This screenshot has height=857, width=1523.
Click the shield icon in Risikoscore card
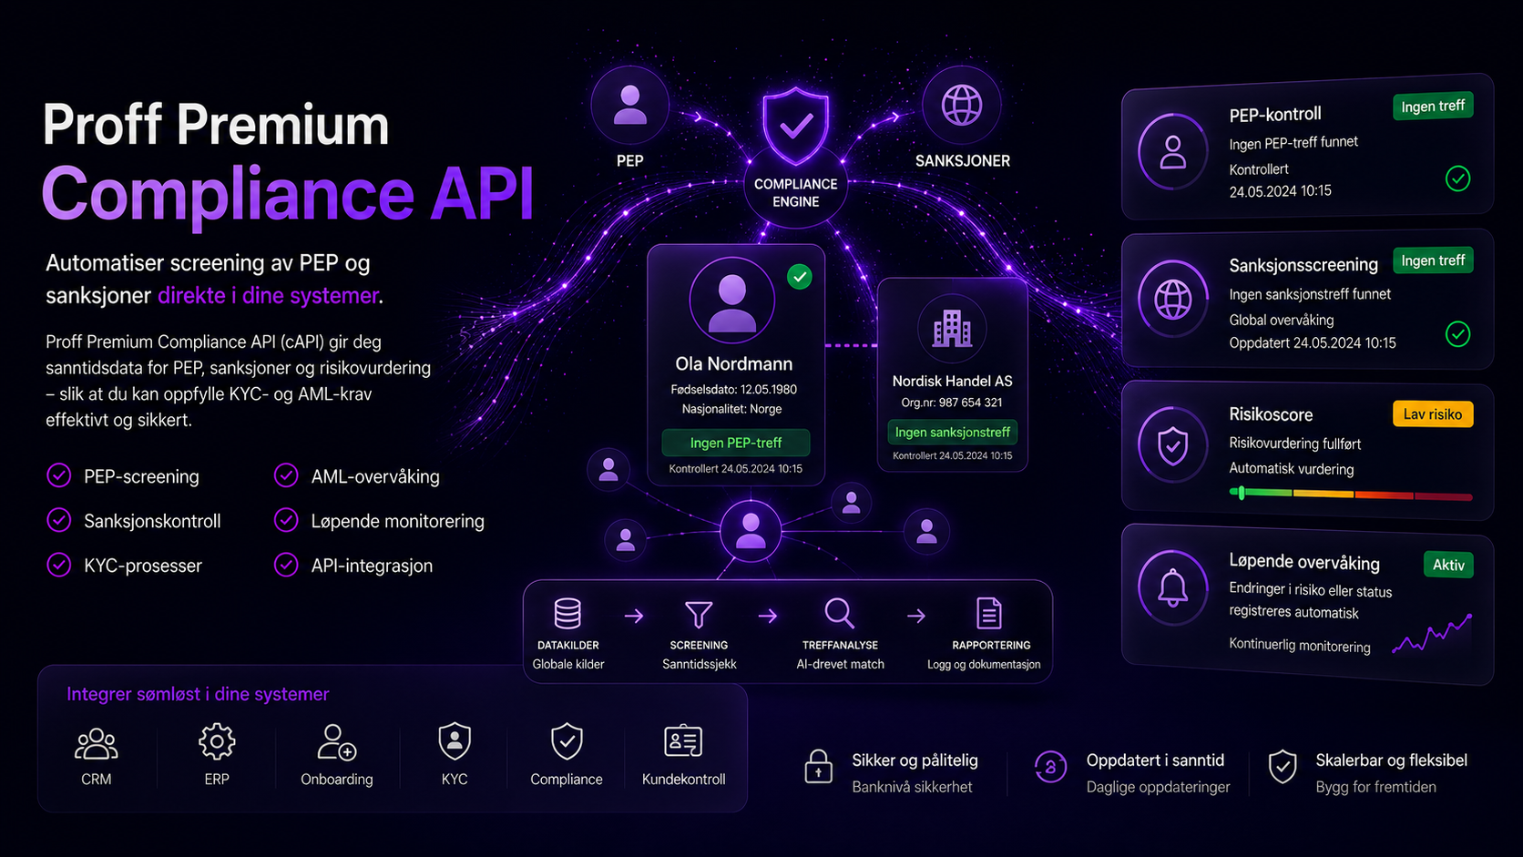click(1173, 446)
